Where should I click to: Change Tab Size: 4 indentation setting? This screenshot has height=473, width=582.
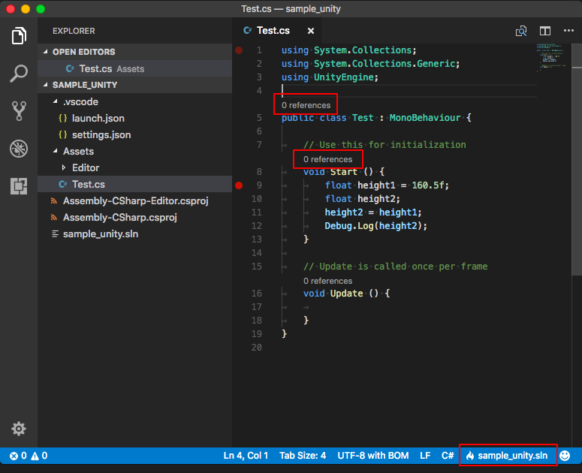303,455
